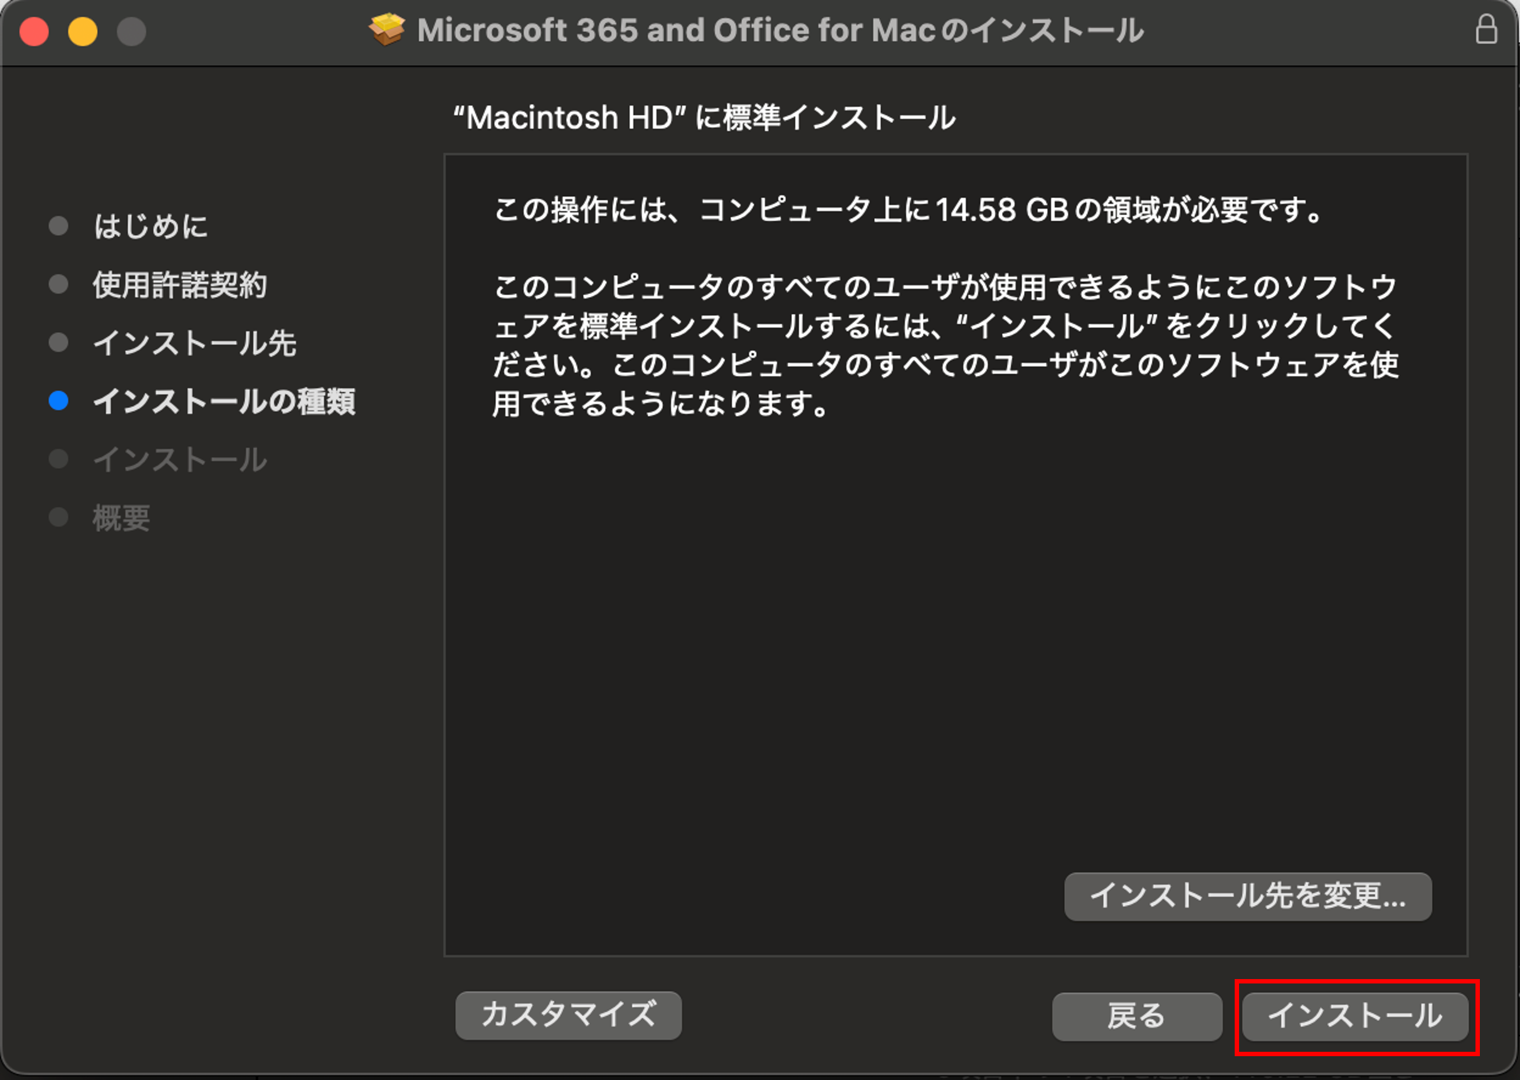Click the lock icon in title bar
The width and height of the screenshot is (1520, 1080).
click(1487, 29)
